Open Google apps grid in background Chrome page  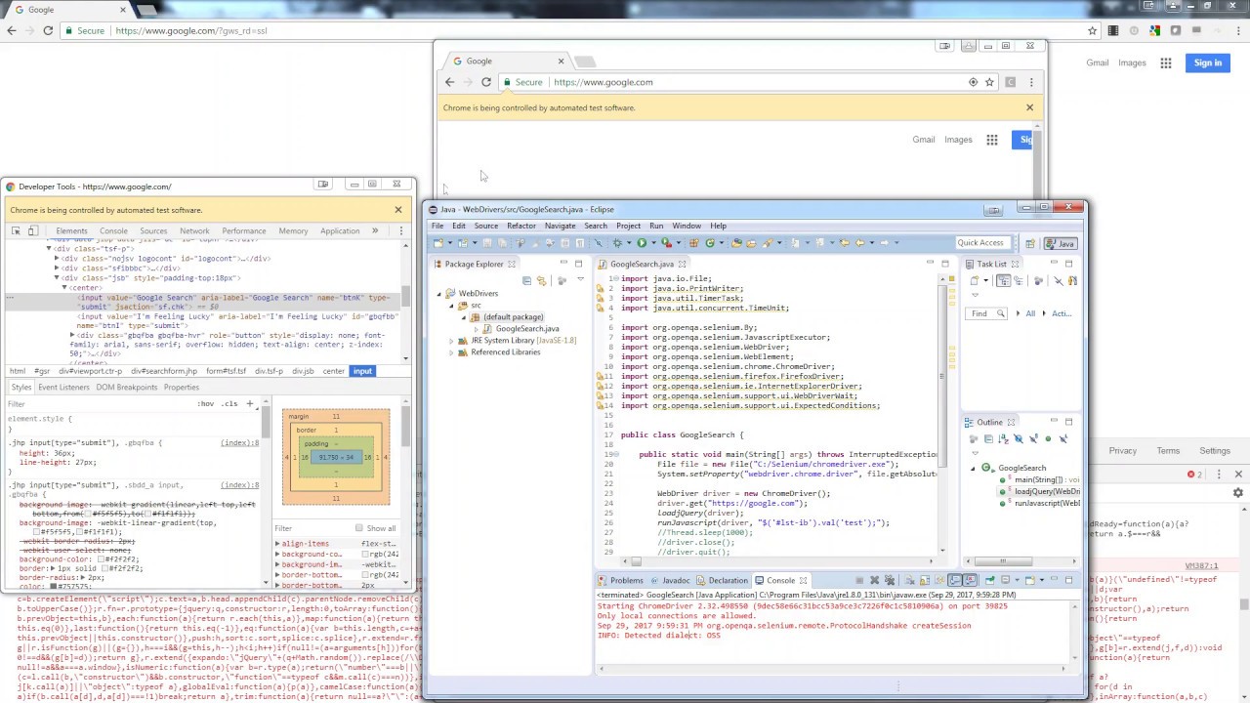(1166, 63)
